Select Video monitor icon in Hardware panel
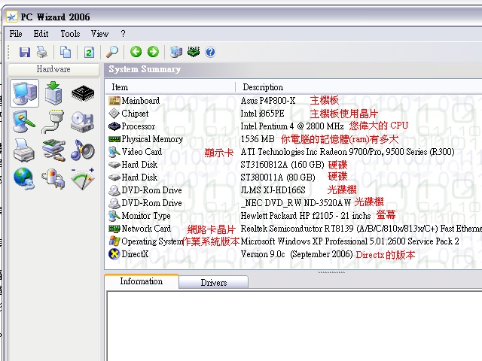Screen dimensions: 482x361 (24, 122)
